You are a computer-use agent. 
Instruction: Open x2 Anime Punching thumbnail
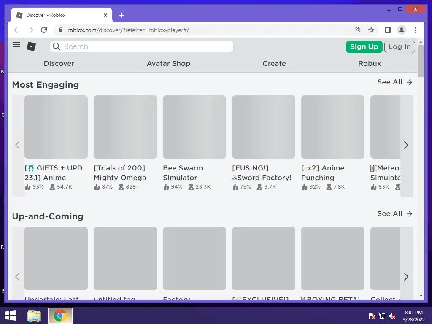coord(333,127)
